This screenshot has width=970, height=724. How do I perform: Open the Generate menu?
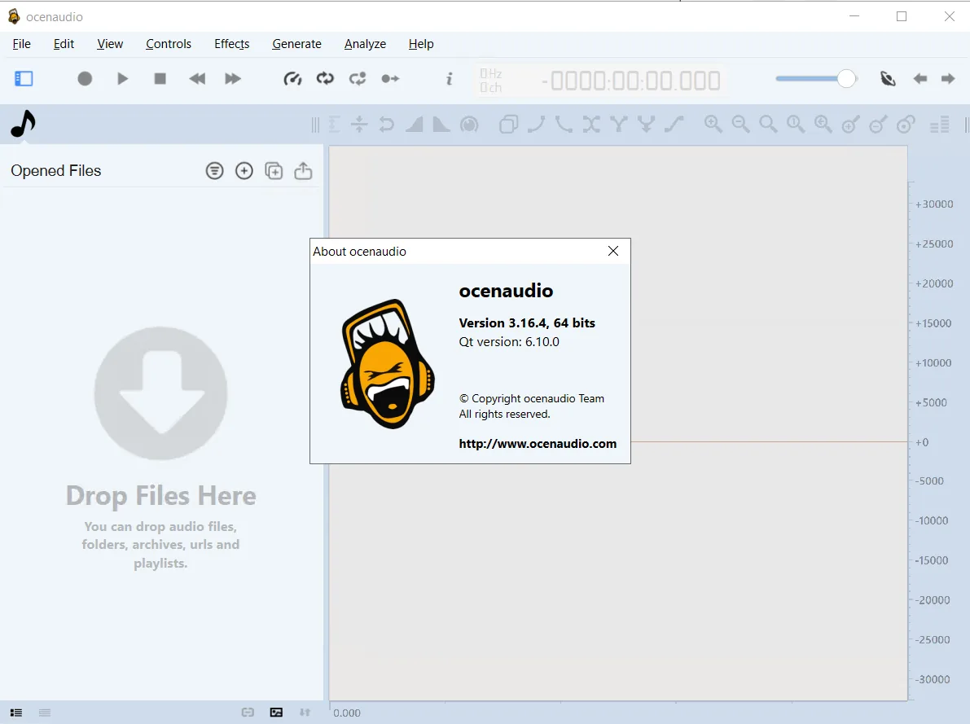[x=297, y=44]
